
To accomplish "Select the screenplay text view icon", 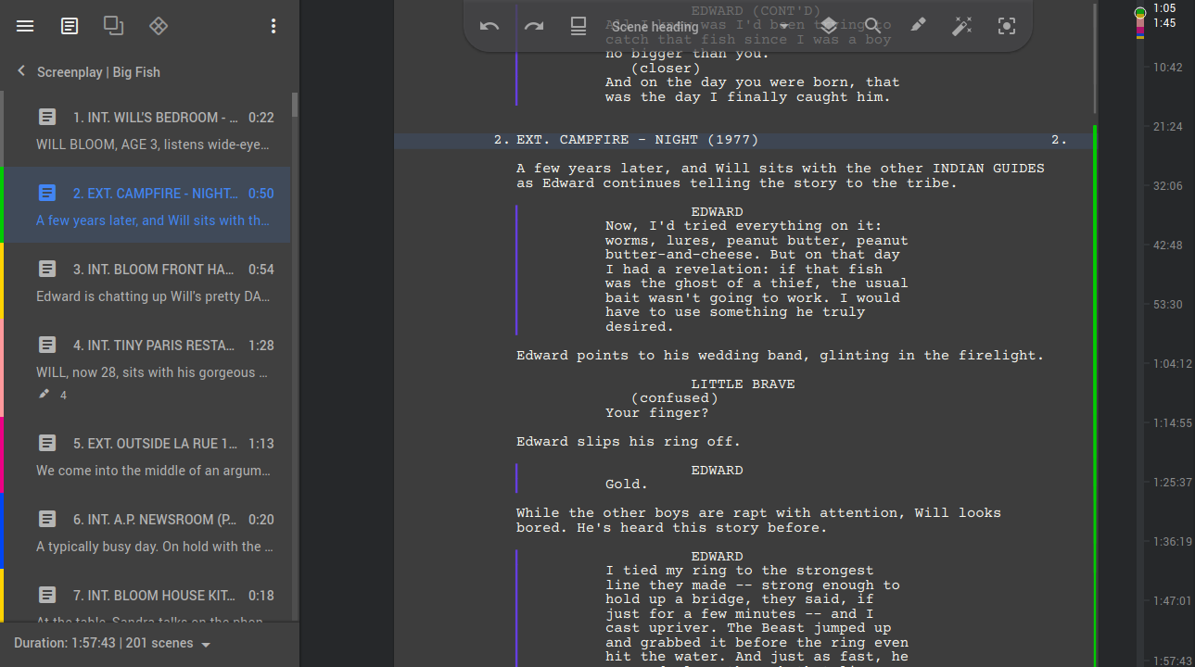I will pyautogui.click(x=70, y=26).
